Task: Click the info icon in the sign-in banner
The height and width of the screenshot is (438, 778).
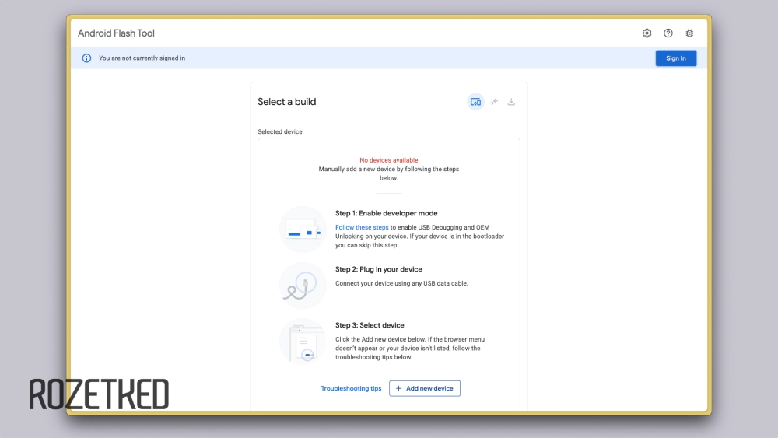Action: [x=86, y=58]
